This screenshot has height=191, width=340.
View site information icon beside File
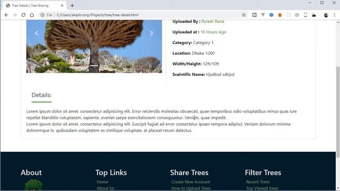pos(42,15)
